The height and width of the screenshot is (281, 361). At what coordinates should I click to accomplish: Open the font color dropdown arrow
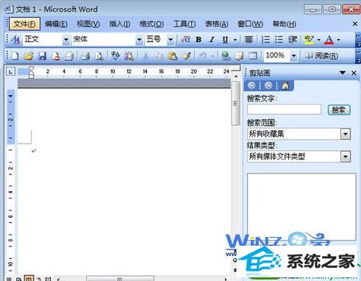click(338, 40)
